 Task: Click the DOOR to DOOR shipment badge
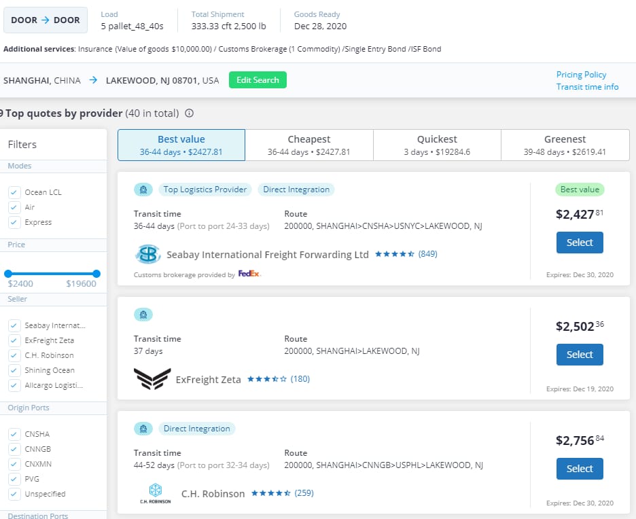[x=46, y=20]
